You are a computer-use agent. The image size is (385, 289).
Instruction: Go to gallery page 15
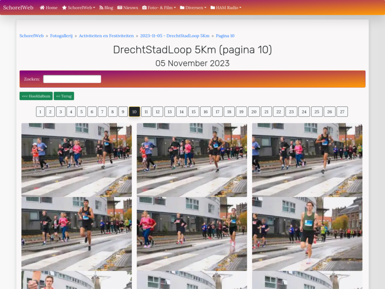tap(194, 112)
